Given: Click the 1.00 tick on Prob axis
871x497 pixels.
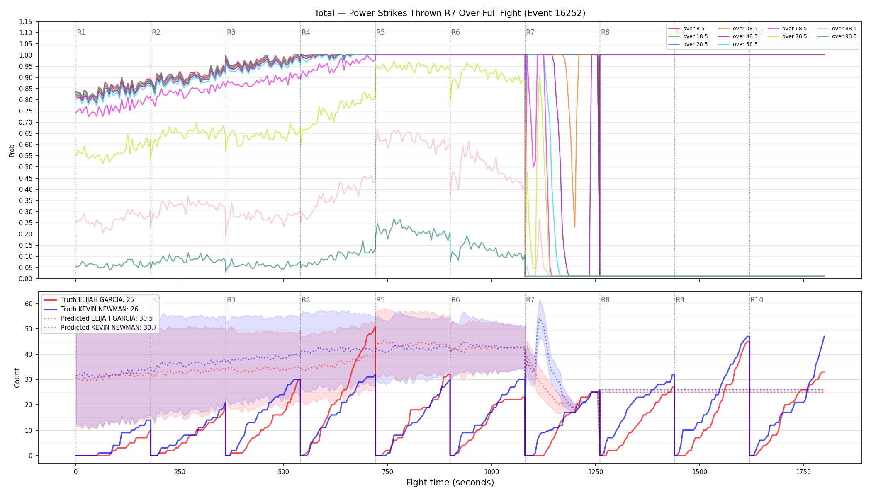Looking at the screenshot, I should (26, 55).
